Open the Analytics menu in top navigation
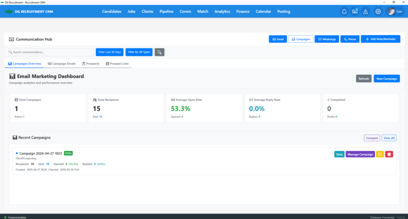408x219 pixels. (x=222, y=11)
